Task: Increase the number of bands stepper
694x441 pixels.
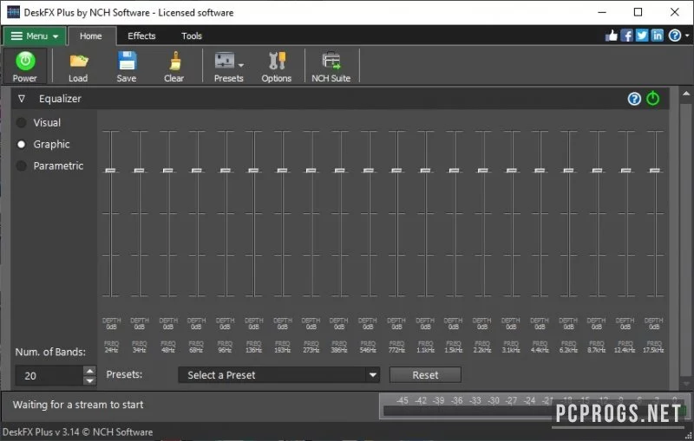Action: tap(90, 371)
